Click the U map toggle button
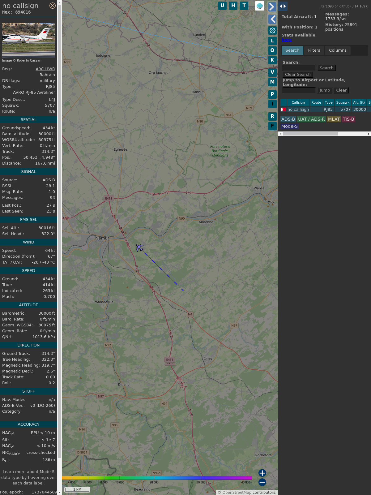371x495 pixels. 222,6
